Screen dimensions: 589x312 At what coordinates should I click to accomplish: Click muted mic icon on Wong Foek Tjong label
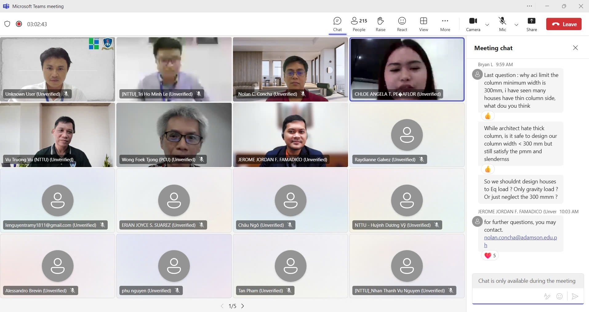202,159
